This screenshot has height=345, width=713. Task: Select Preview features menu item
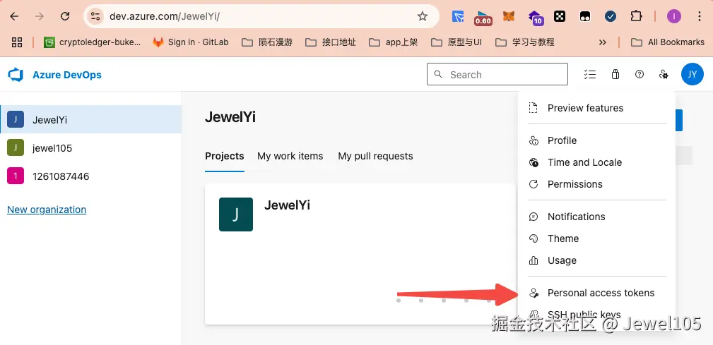[x=596, y=108]
